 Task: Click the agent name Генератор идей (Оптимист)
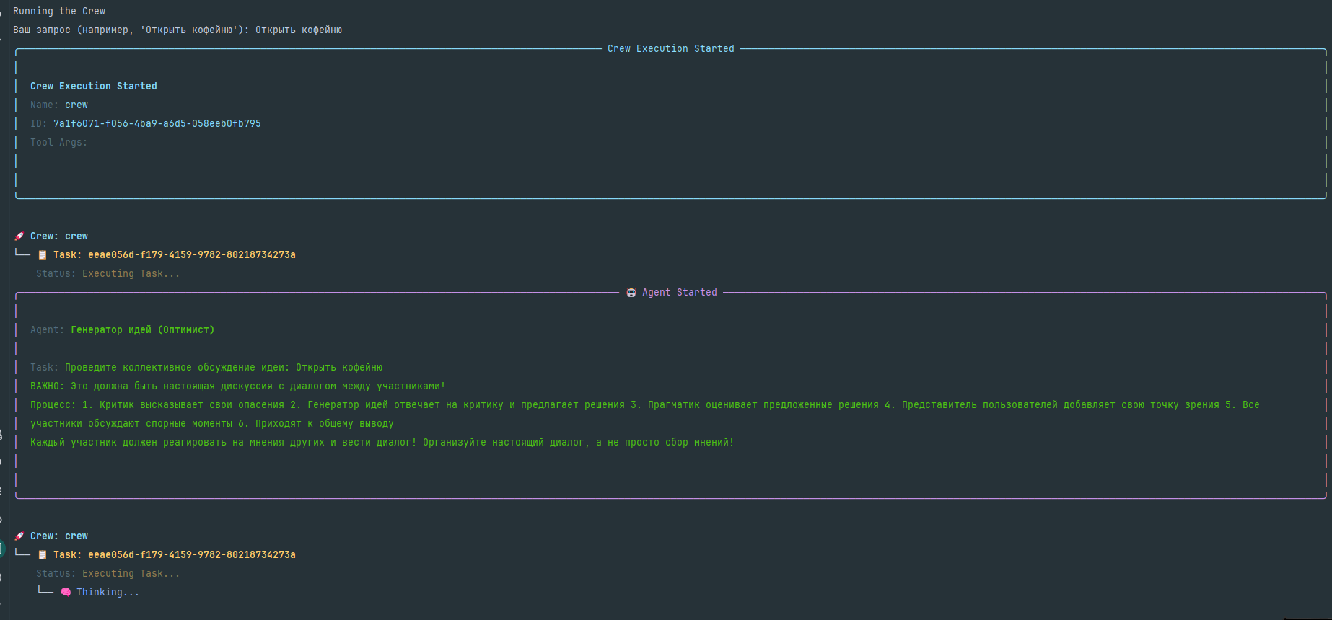coord(142,330)
